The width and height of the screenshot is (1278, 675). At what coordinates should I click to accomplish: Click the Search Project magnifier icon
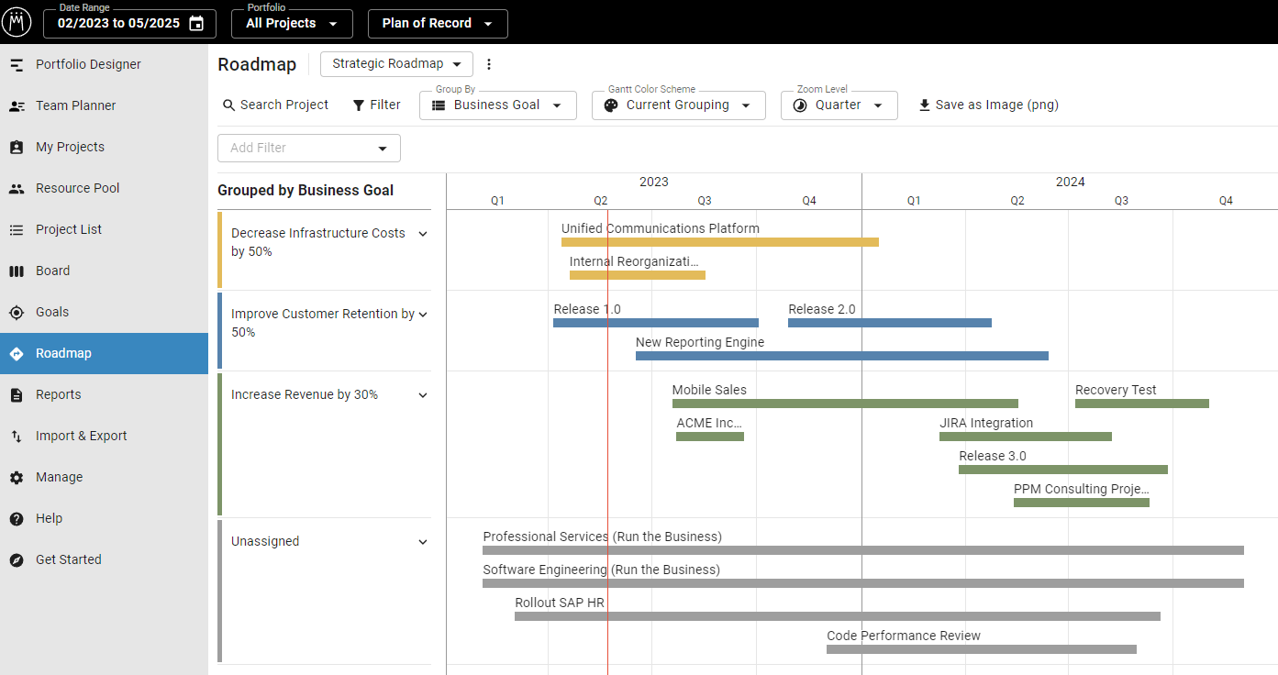tap(229, 105)
